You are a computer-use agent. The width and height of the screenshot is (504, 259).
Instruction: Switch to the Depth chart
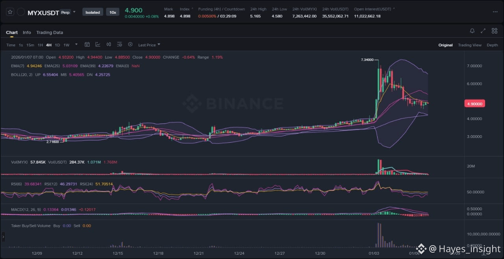tap(492, 45)
